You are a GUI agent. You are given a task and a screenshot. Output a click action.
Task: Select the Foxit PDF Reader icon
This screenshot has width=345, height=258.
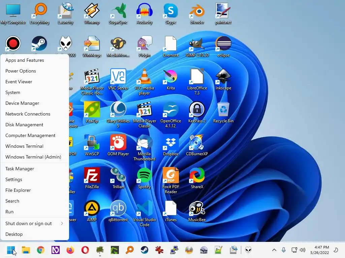point(171,180)
